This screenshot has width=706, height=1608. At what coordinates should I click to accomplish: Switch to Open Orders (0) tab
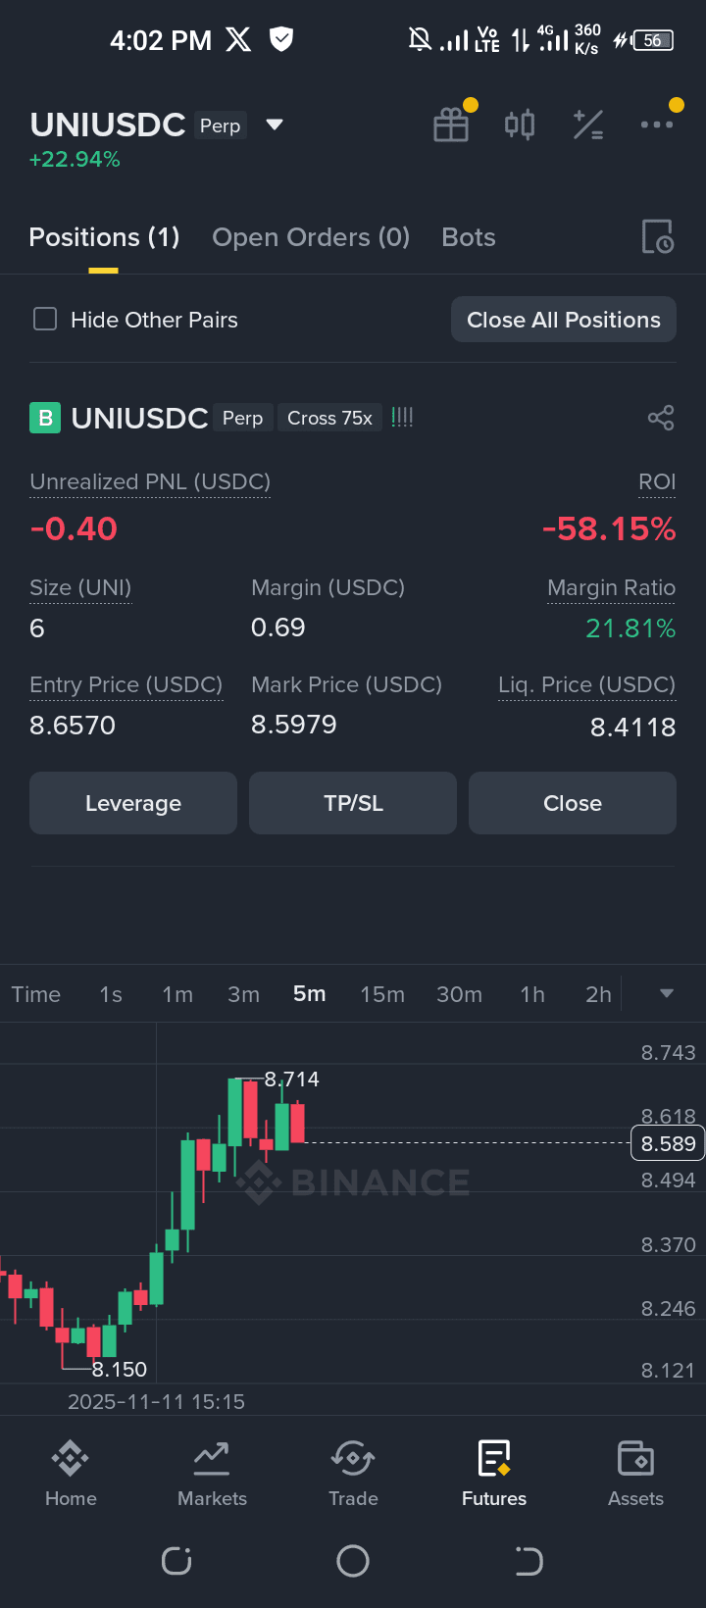click(311, 237)
